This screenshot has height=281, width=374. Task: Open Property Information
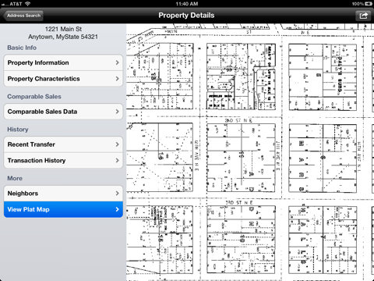tap(63, 62)
